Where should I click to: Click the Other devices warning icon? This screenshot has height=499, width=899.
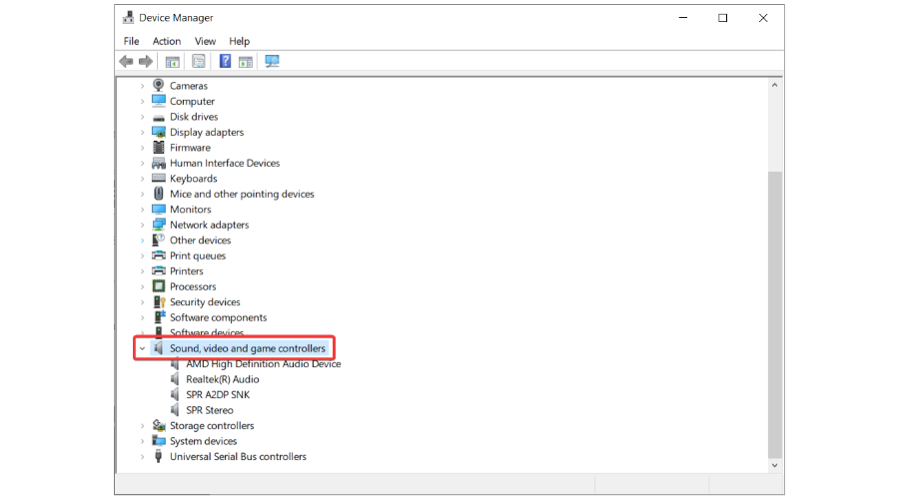click(158, 241)
